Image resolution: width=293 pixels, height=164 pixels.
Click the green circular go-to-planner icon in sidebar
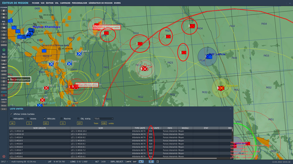click(4, 50)
